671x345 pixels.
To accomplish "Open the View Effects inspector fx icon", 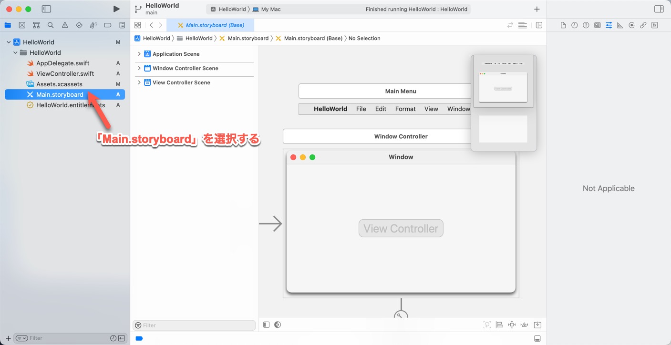I will (x=655, y=25).
